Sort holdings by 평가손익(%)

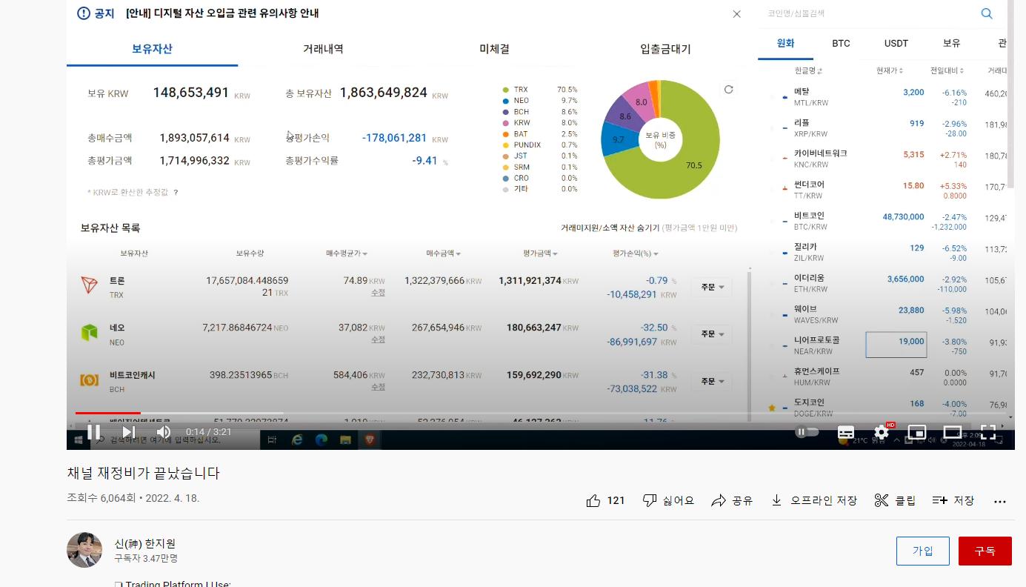click(636, 253)
